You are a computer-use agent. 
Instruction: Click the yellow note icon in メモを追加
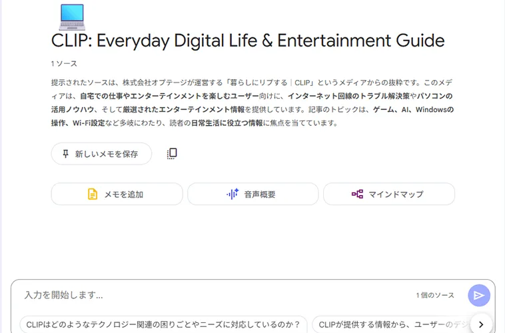[93, 194]
